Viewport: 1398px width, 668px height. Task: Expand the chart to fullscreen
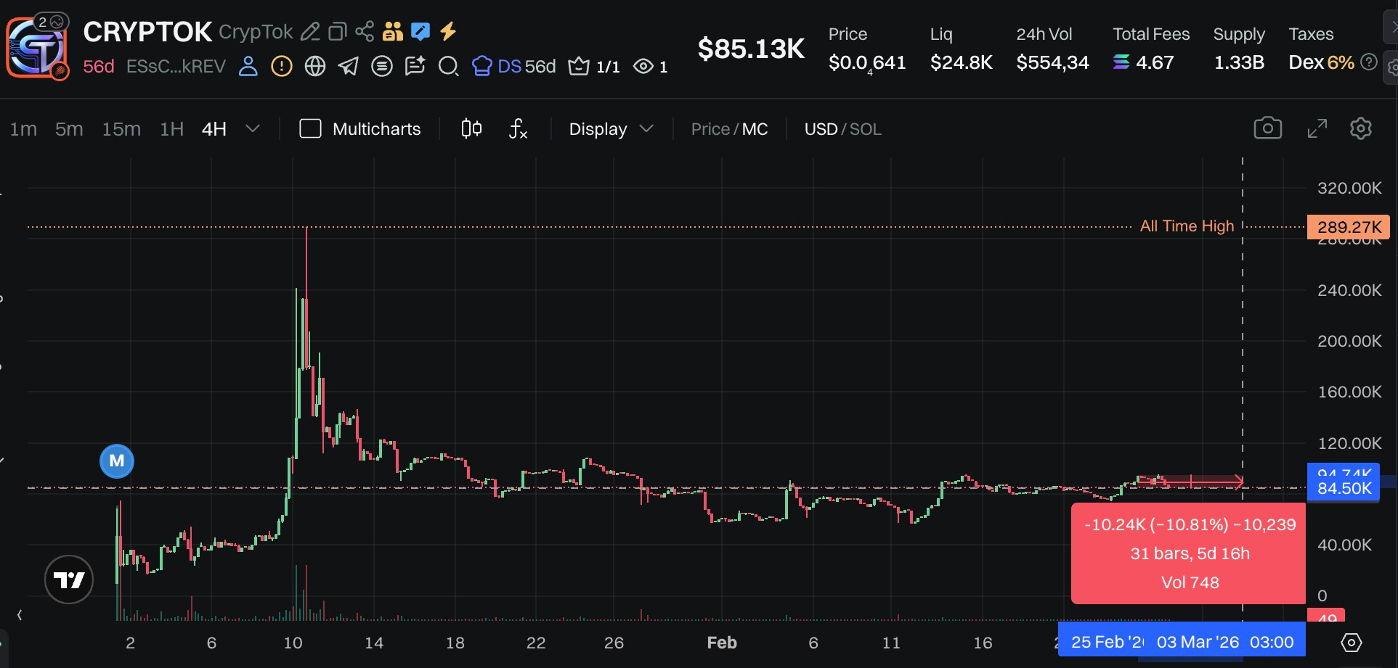click(x=1317, y=128)
